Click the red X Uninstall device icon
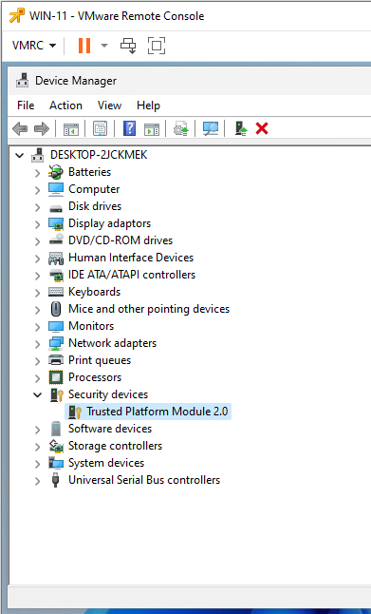The image size is (371, 614). click(x=262, y=128)
